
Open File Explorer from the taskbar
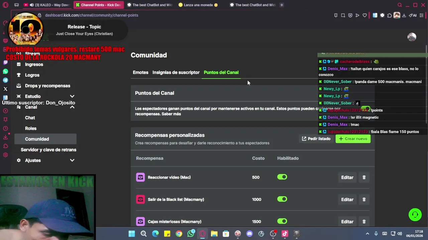coord(214,234)
